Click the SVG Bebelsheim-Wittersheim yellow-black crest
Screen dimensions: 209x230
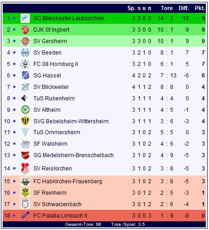(x=25, y=121)
